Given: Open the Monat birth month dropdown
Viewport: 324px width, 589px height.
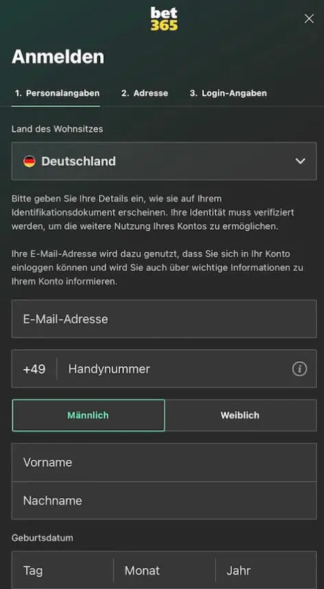Looking at the screenshot, I should 165,570.
